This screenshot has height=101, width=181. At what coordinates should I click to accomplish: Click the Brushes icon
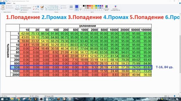(x=42, y=7)
